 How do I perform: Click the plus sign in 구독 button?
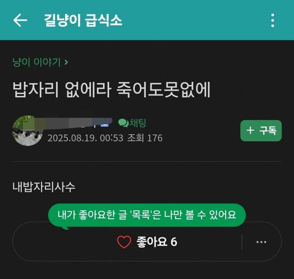[250, 130]
